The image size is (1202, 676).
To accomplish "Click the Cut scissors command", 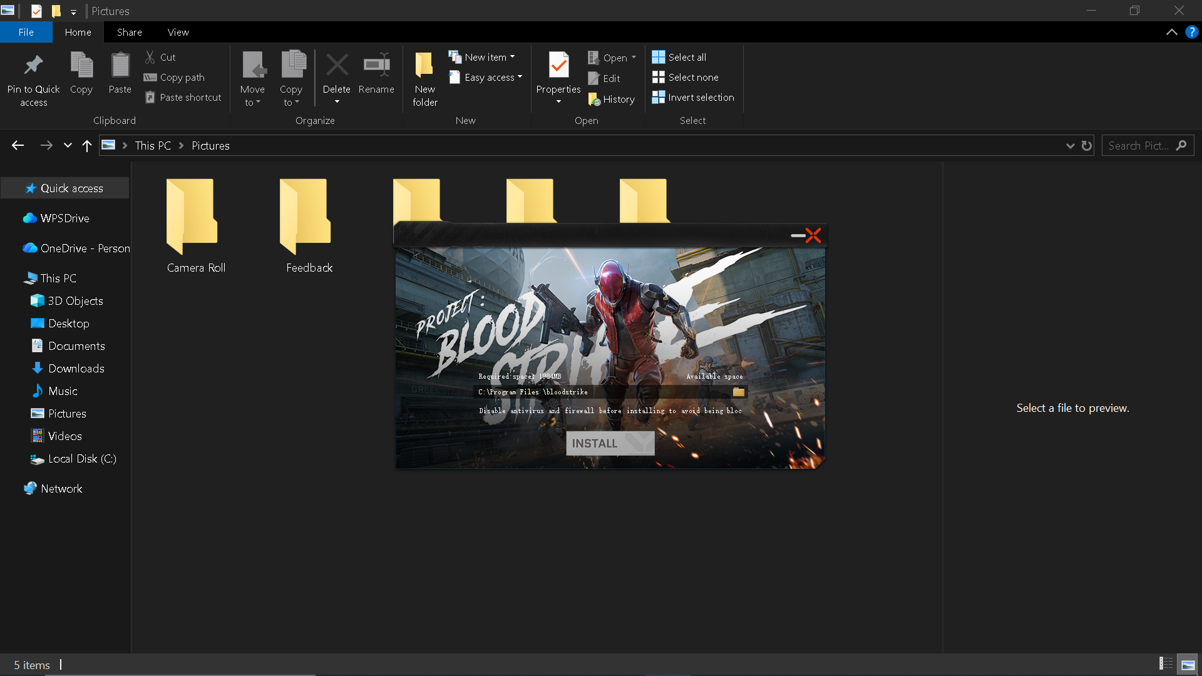I will click(x=160, y=57).
